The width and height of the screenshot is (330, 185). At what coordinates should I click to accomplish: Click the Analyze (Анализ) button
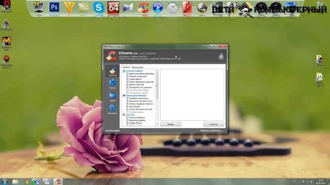(171, 124)
